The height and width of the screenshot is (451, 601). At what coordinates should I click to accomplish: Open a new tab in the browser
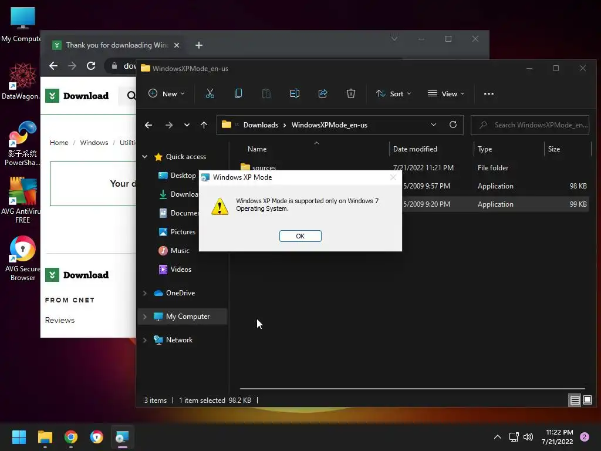[x=199, y=45]
